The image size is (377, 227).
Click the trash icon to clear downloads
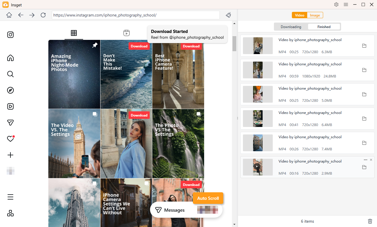pos(370,221)
